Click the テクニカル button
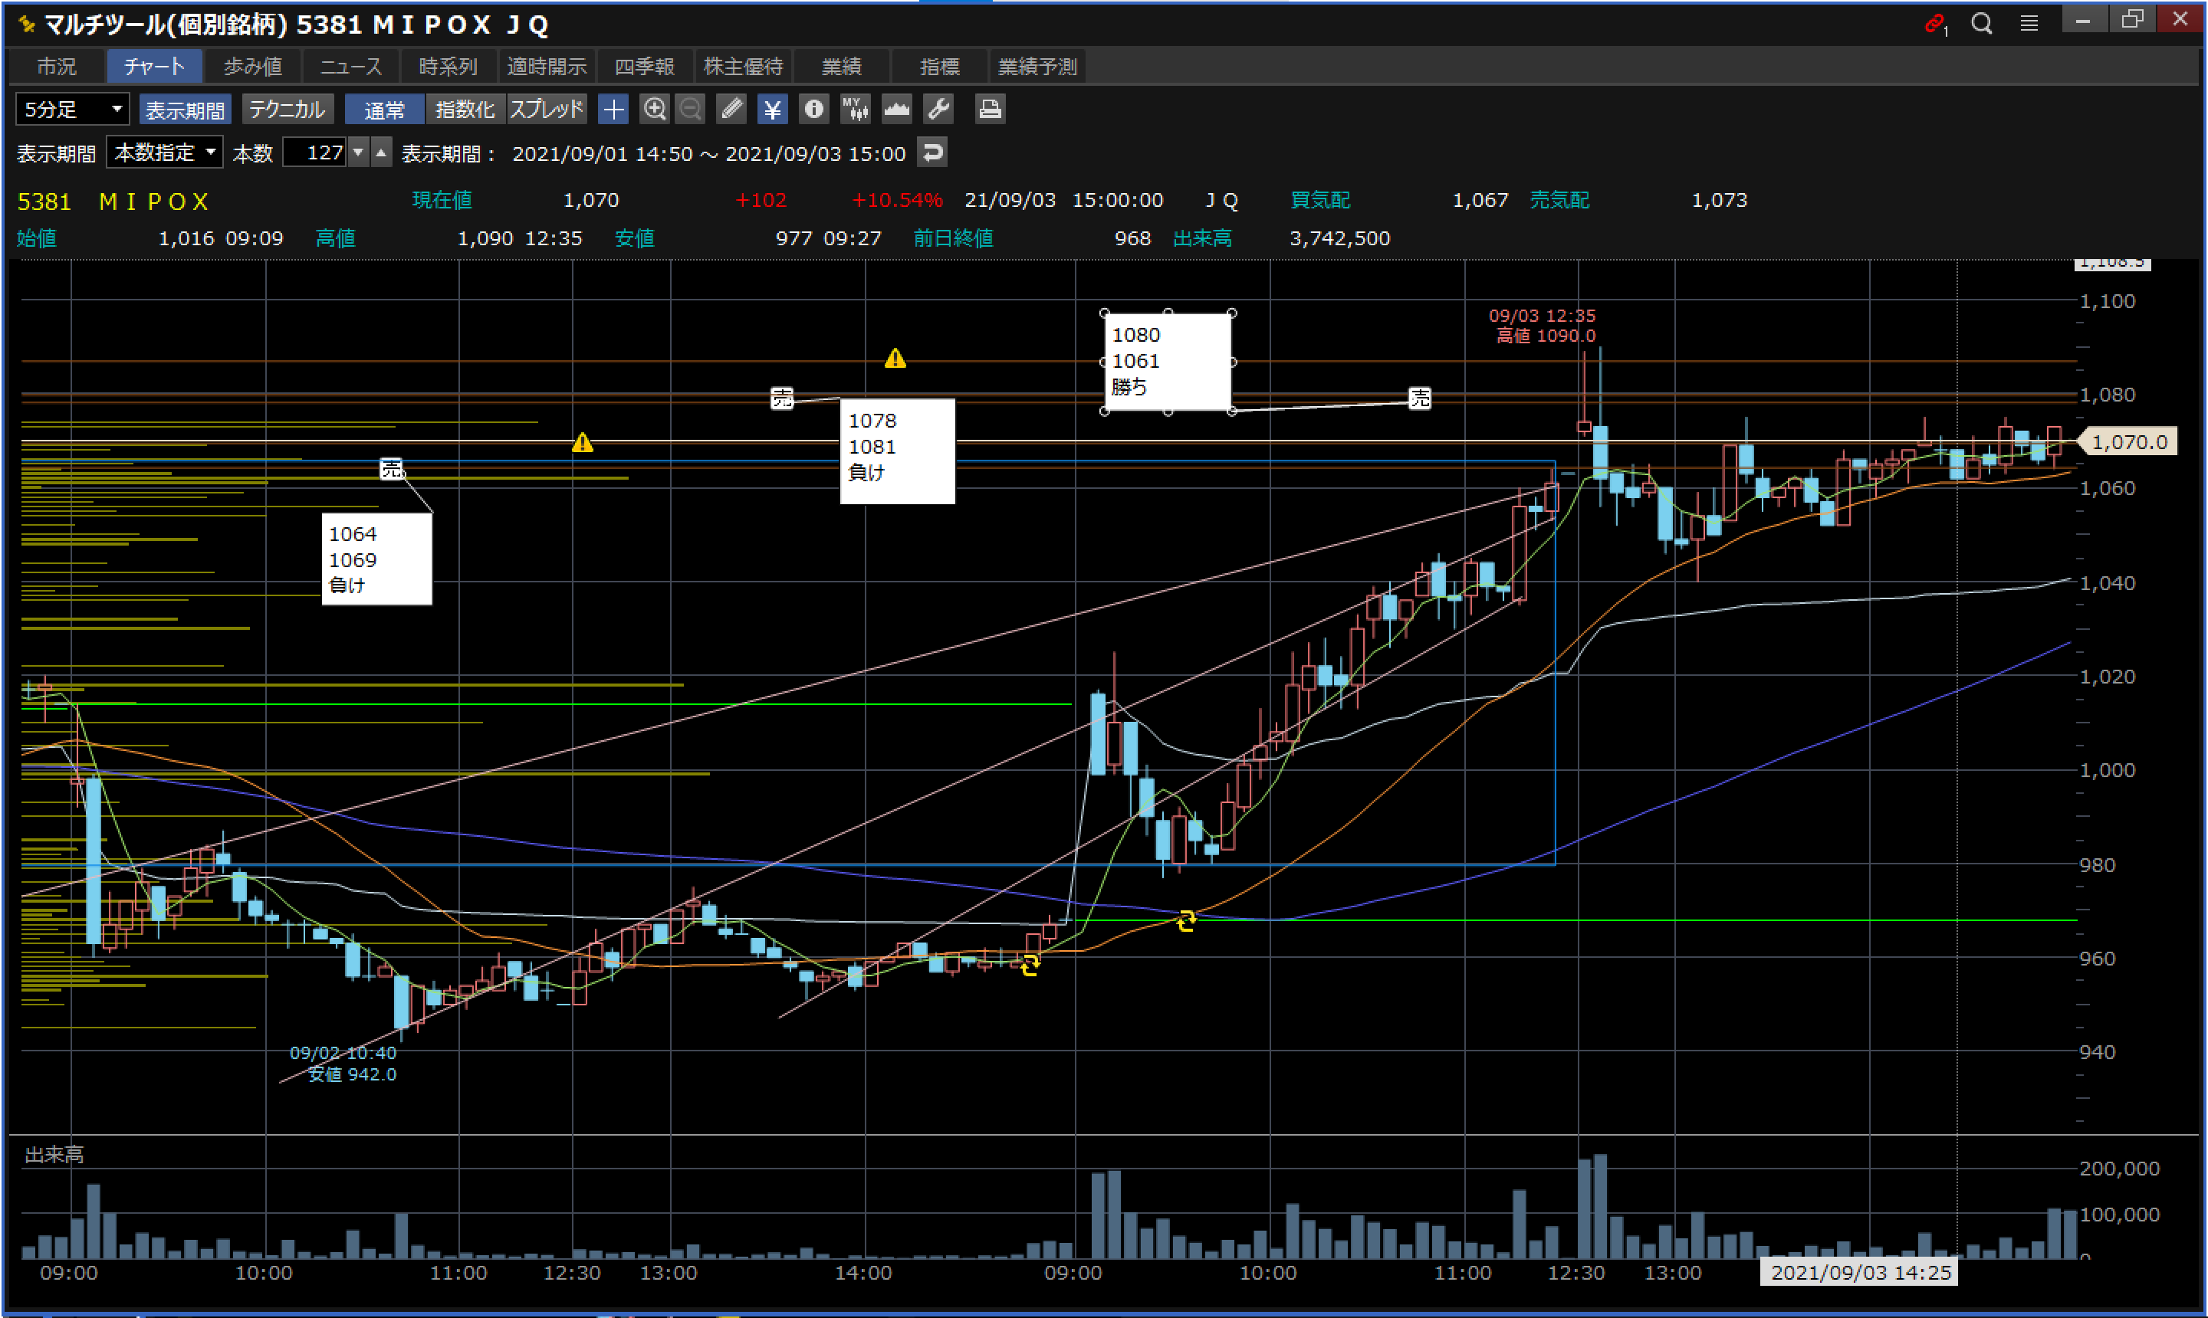 click(287, 110)
